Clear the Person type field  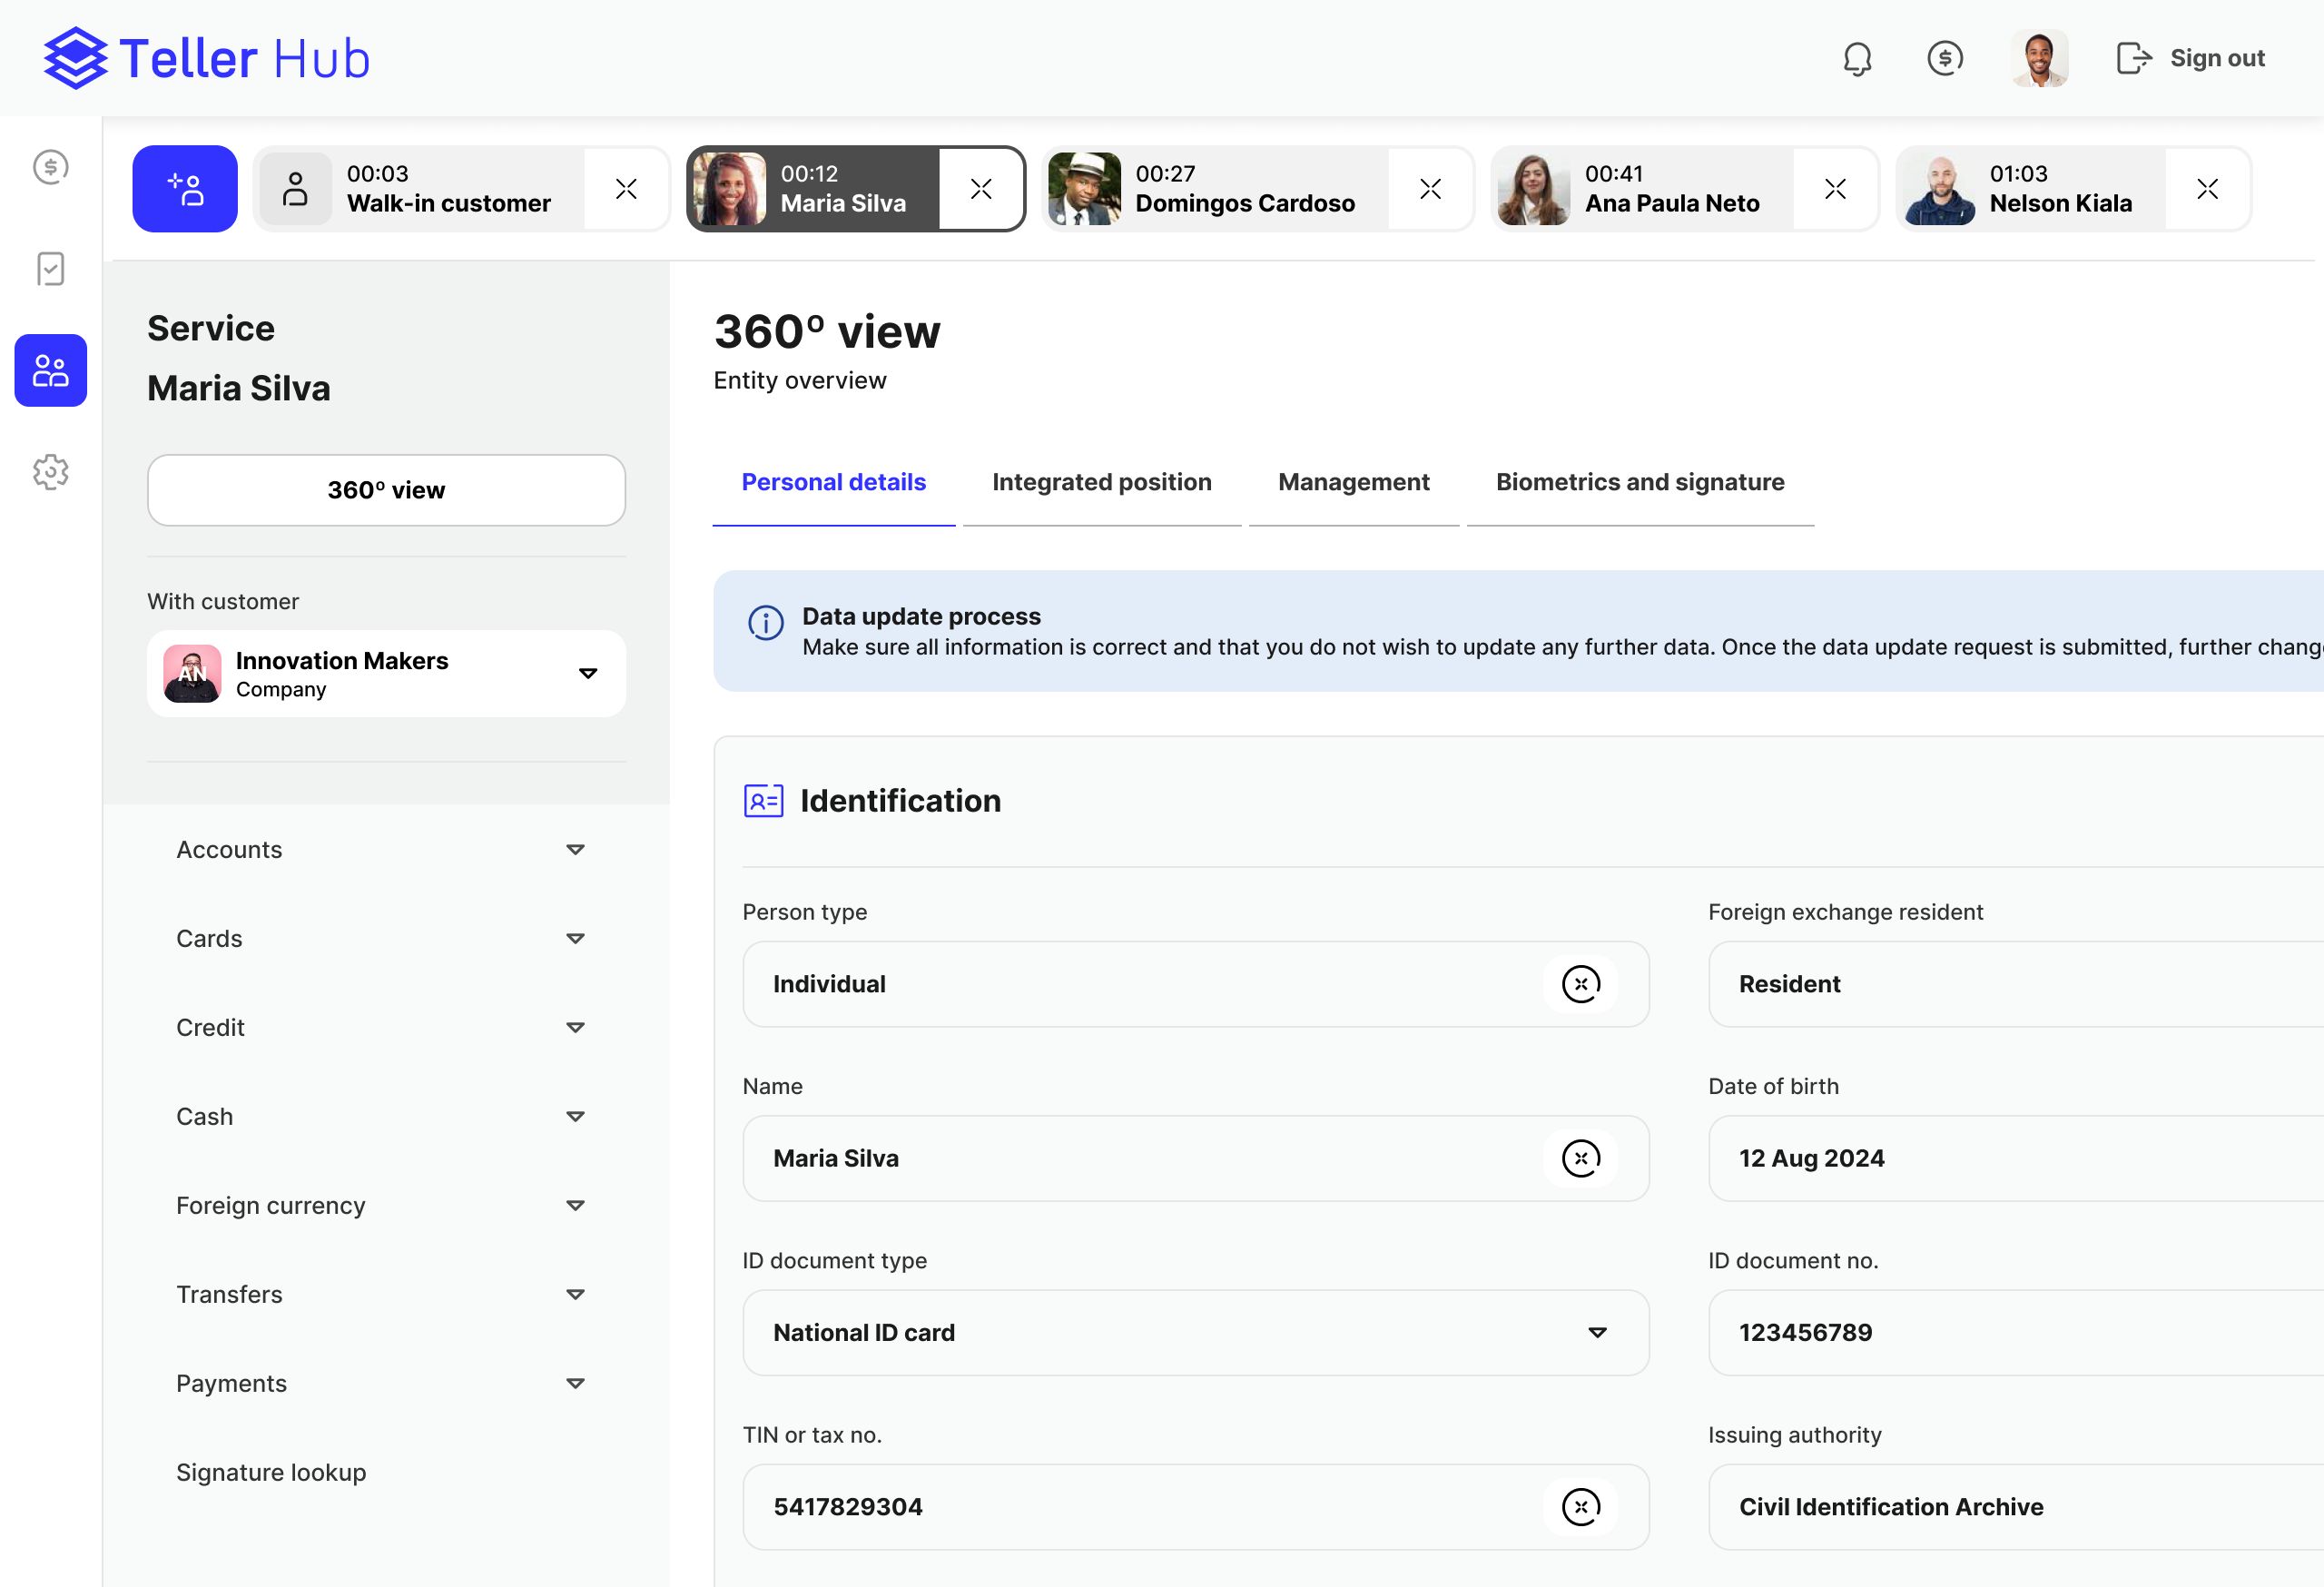[x=1580, y=984]
